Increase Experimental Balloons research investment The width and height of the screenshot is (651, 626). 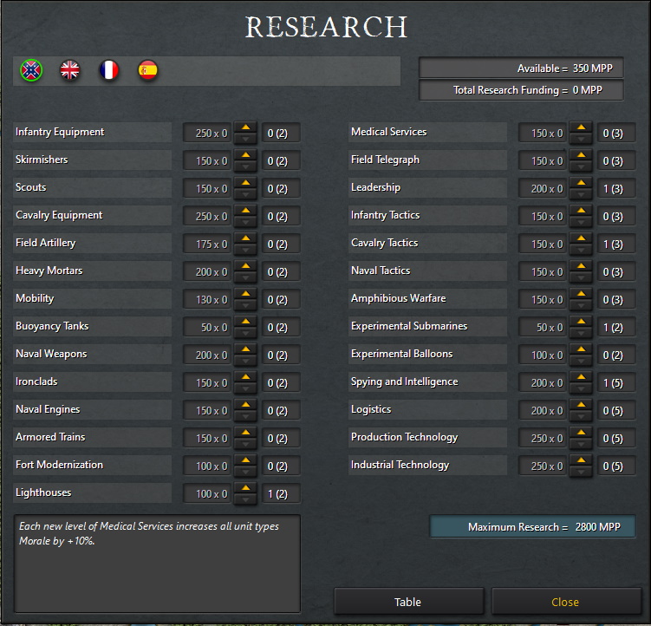(x=582, y=349)
